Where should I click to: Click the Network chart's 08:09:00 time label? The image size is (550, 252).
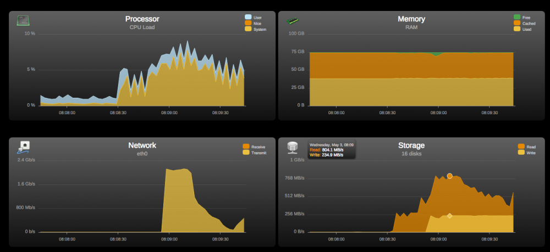169,239
